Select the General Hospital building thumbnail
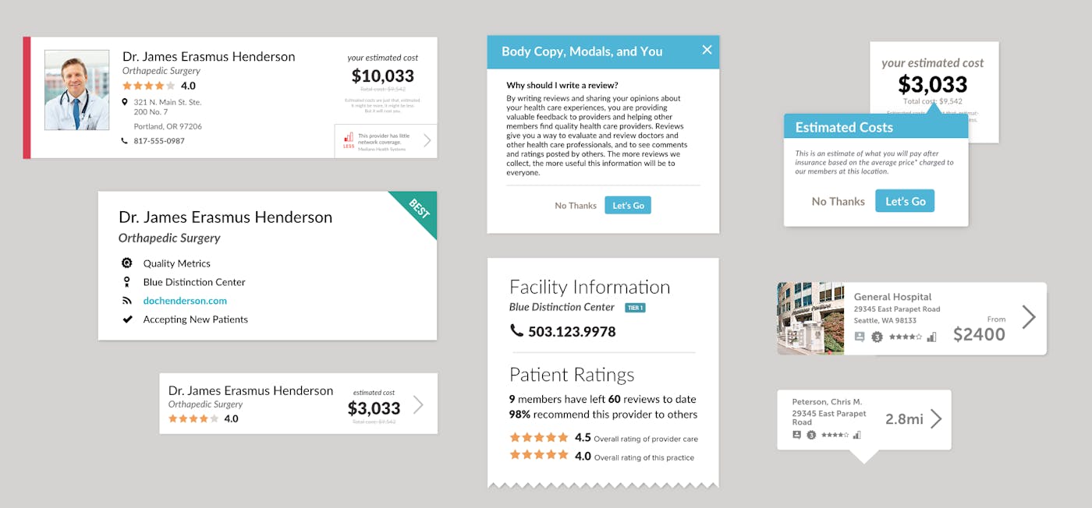Viewport: 1092px width, 508px height. (x=810, y=319)
